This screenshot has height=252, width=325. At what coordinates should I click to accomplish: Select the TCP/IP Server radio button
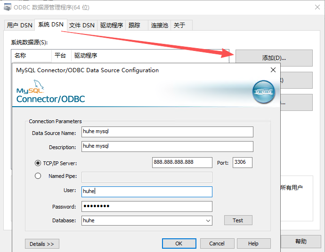(x=38, y=163)
